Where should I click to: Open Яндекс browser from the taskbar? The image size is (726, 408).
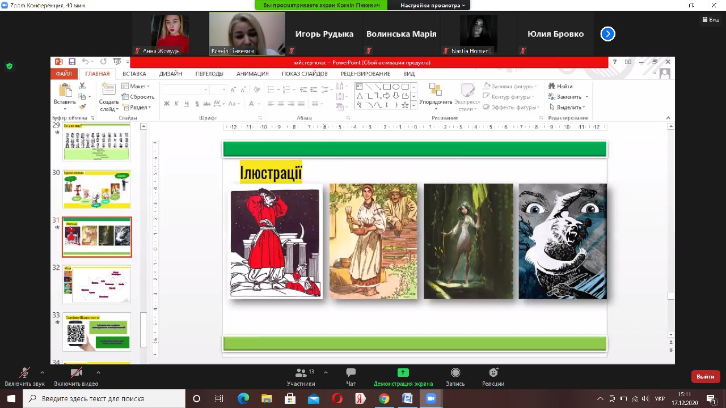tap(361, 398)
